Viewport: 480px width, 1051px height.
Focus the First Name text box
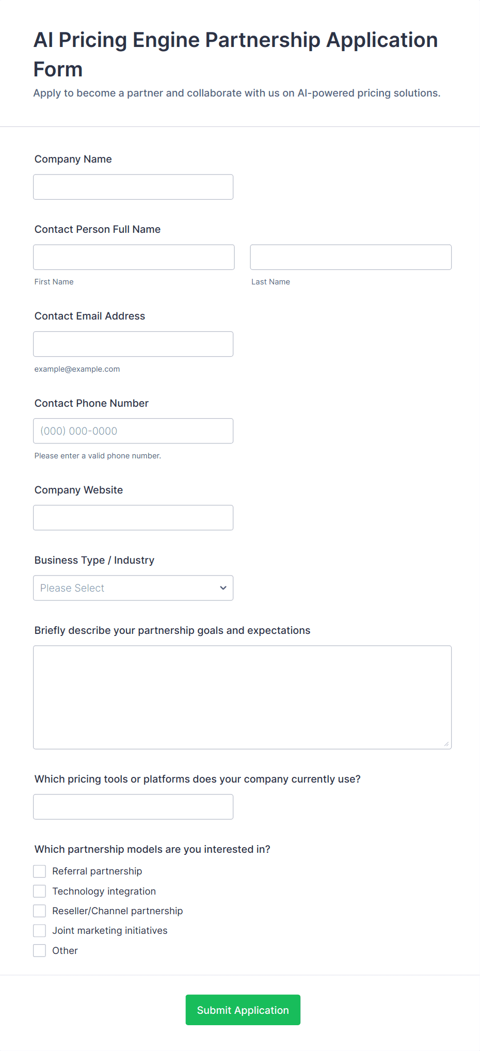(134, 257)
